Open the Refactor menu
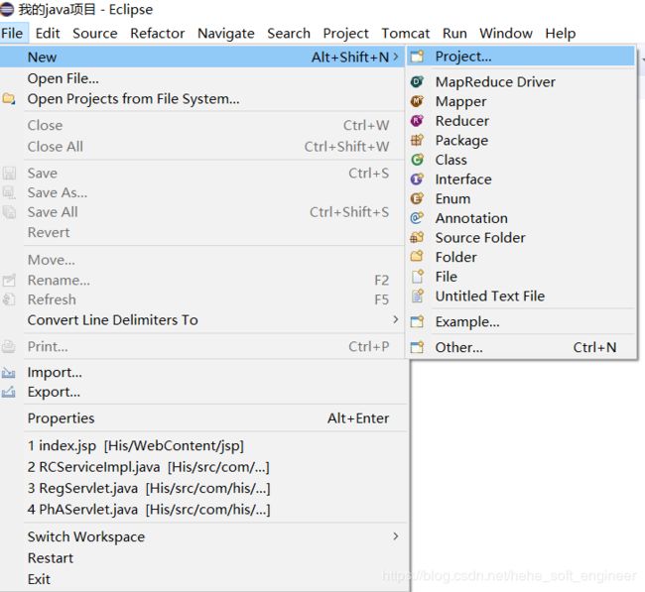This screenshot has height=592, width=645. point(158,33)
